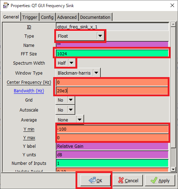Switch to the Config tab
178x189 pixels.
click(x=47, y=17)
